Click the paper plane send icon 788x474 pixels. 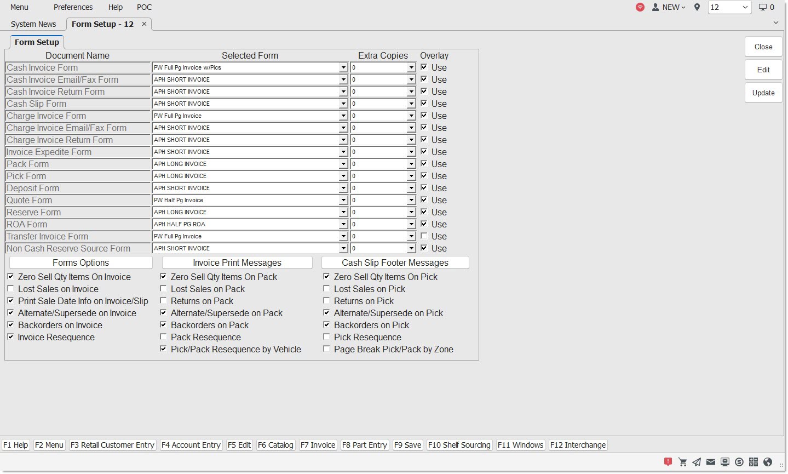coord(697,462)
